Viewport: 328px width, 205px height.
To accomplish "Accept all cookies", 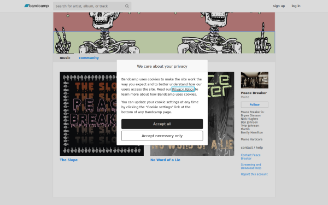I will tap(162, 124).
